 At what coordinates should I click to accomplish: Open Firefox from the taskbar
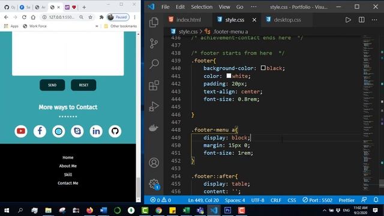pyautogui.click(x=89, y=211)
